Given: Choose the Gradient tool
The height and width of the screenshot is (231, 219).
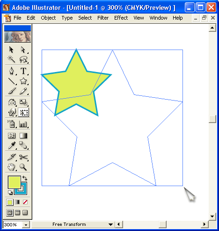Looking at the screenshot, I should click(23, 136).
